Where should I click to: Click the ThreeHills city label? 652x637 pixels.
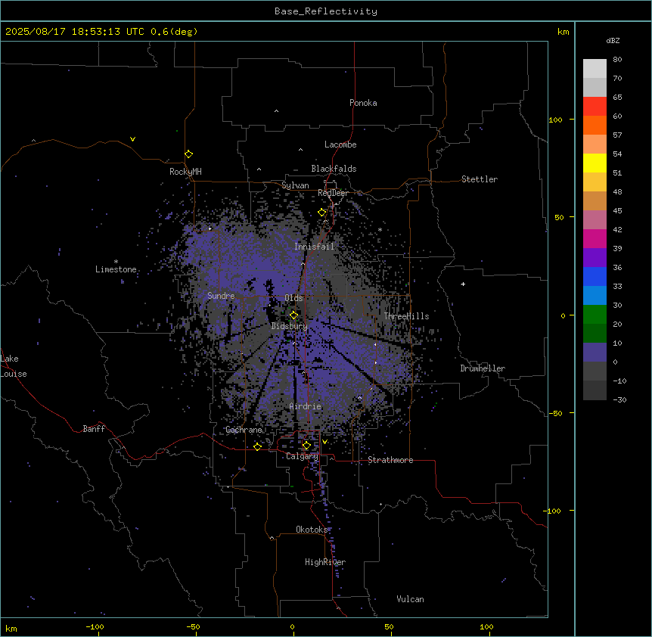[x=406, y=316]
